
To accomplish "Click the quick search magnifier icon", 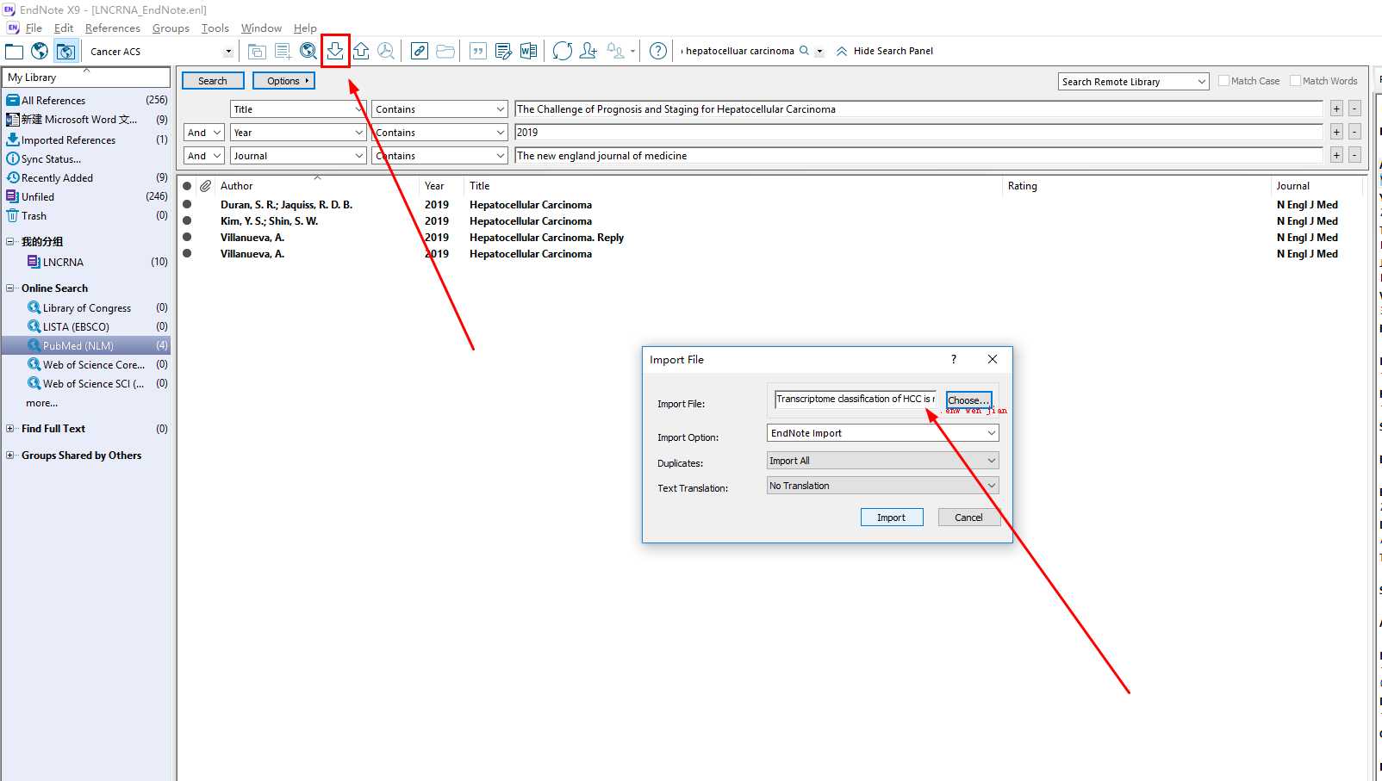I will [804, 51].
